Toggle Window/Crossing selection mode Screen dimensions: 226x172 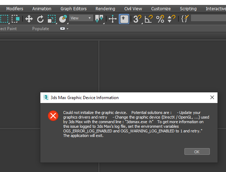coord(16,19)
